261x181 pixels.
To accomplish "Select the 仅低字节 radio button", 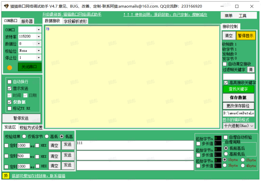I will point(24,136).
